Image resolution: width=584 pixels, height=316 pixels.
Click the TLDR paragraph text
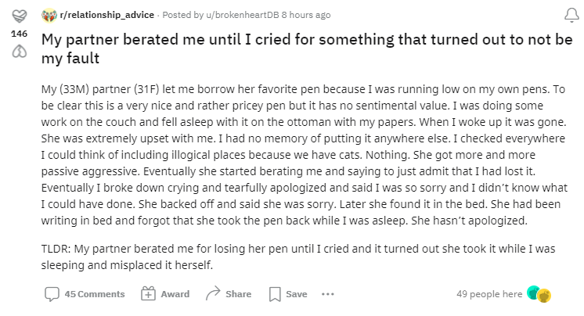pos(305,256)
